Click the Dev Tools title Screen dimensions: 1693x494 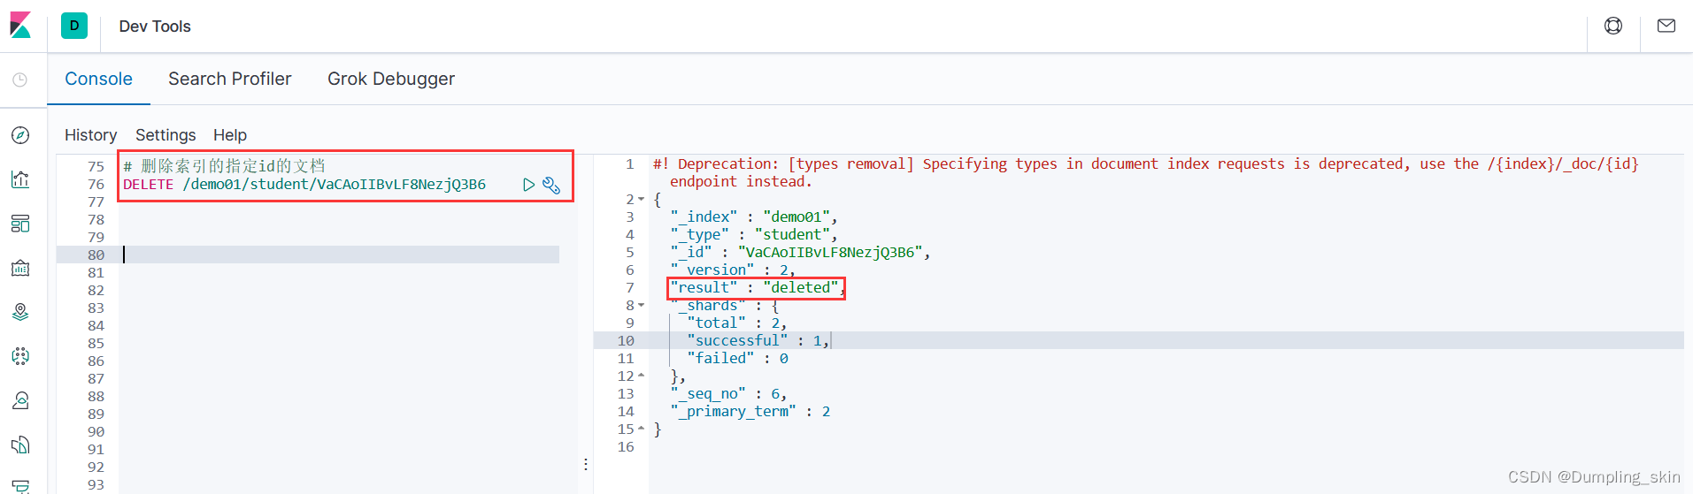click(155, 27)
